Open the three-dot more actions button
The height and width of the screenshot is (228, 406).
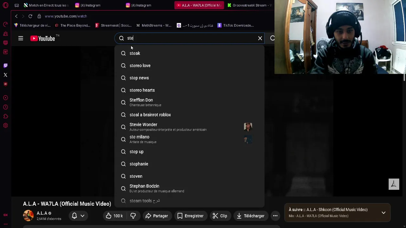tap(275, 216)
